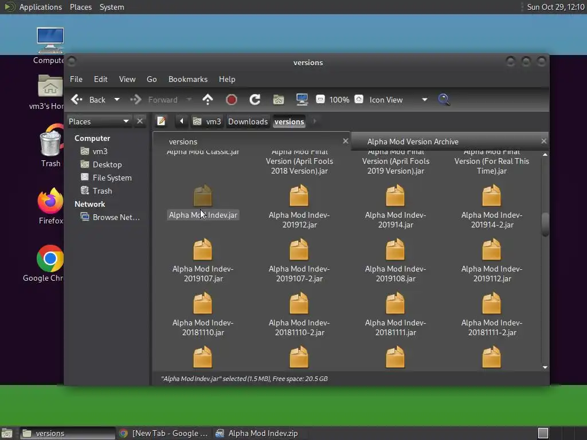Navigate to Downloads in the path bar
Viewport: 587px width, 440px height.
(248, 121)
